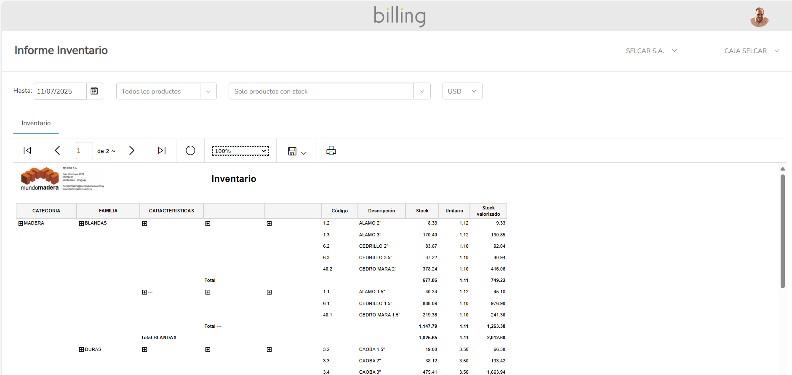Click the current page number field

click(84, 151)
